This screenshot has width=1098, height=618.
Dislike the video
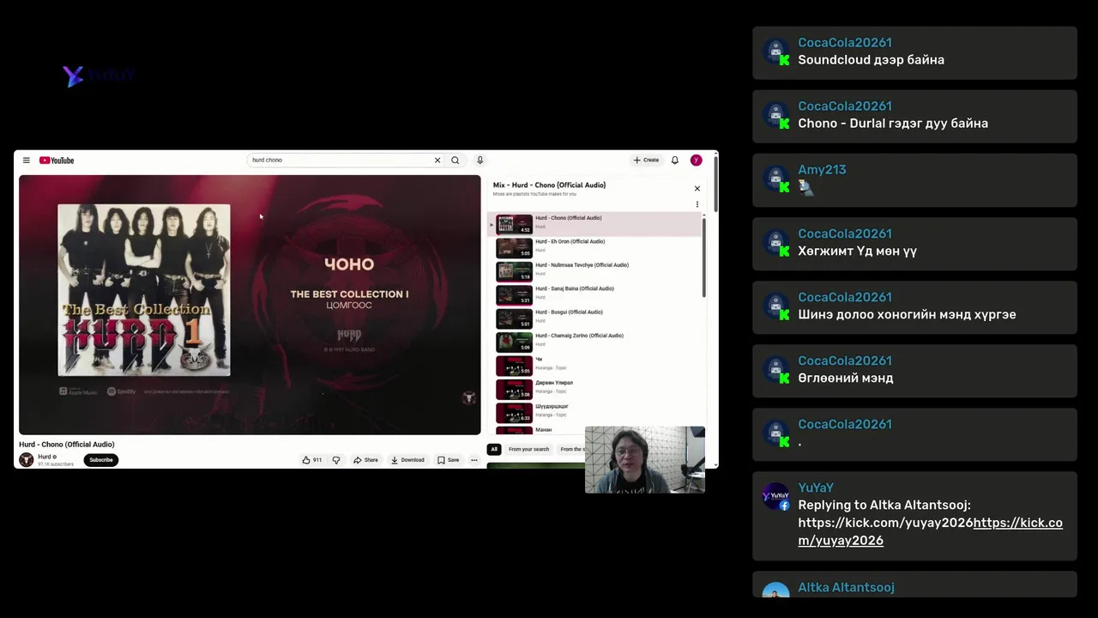(336, 460)
